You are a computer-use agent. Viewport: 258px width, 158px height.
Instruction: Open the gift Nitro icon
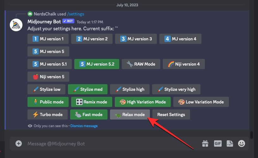tap(205, 143)
